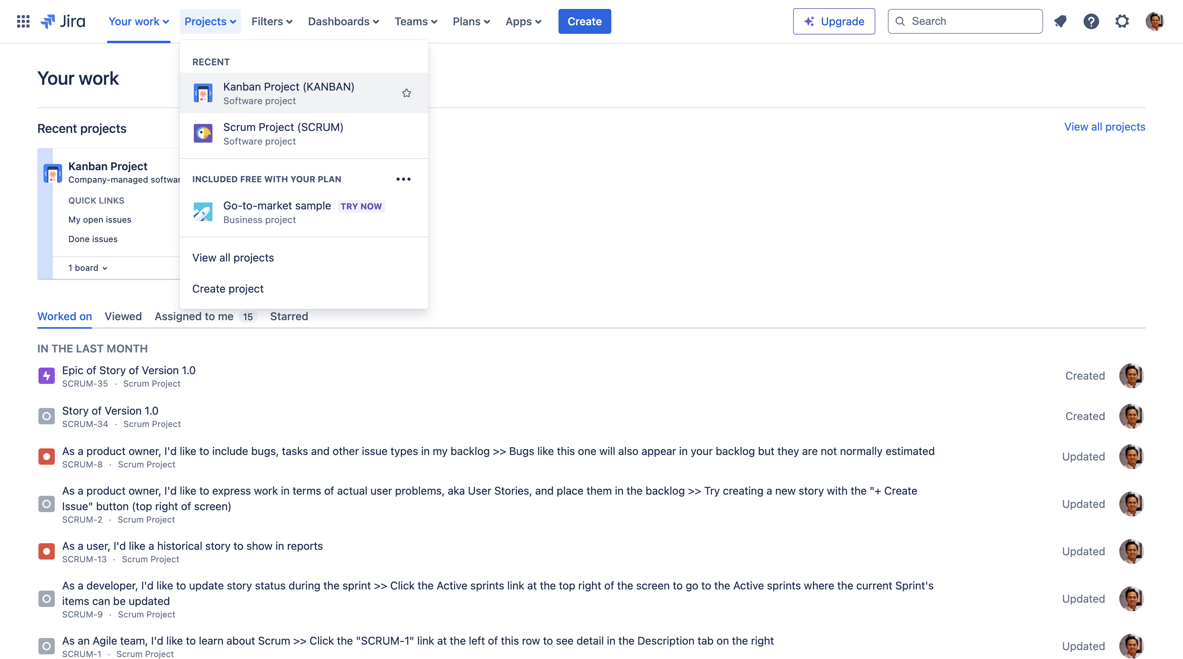The width and height of the screenshot is (1183, 659).
Task: Open the SCRUM-1 learn about Scrum issue
Action: pos(418,641)
